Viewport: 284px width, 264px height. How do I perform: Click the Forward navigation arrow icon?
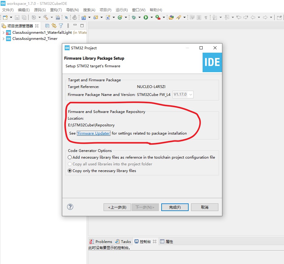[265, 17]
